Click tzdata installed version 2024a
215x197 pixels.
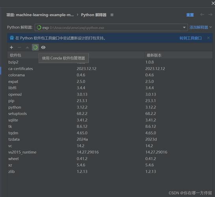(82, 139)
